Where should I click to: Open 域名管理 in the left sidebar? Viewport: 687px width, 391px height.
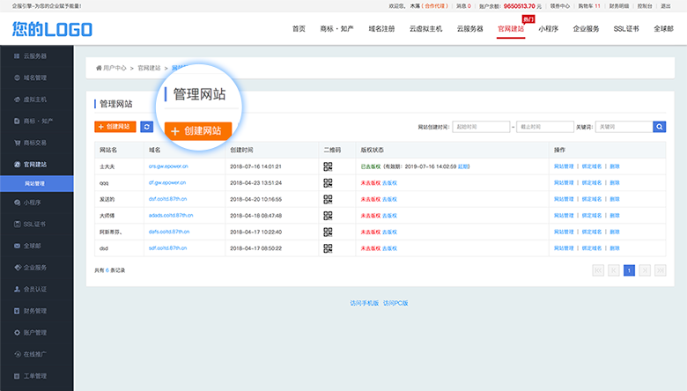(x=35, y=77)
